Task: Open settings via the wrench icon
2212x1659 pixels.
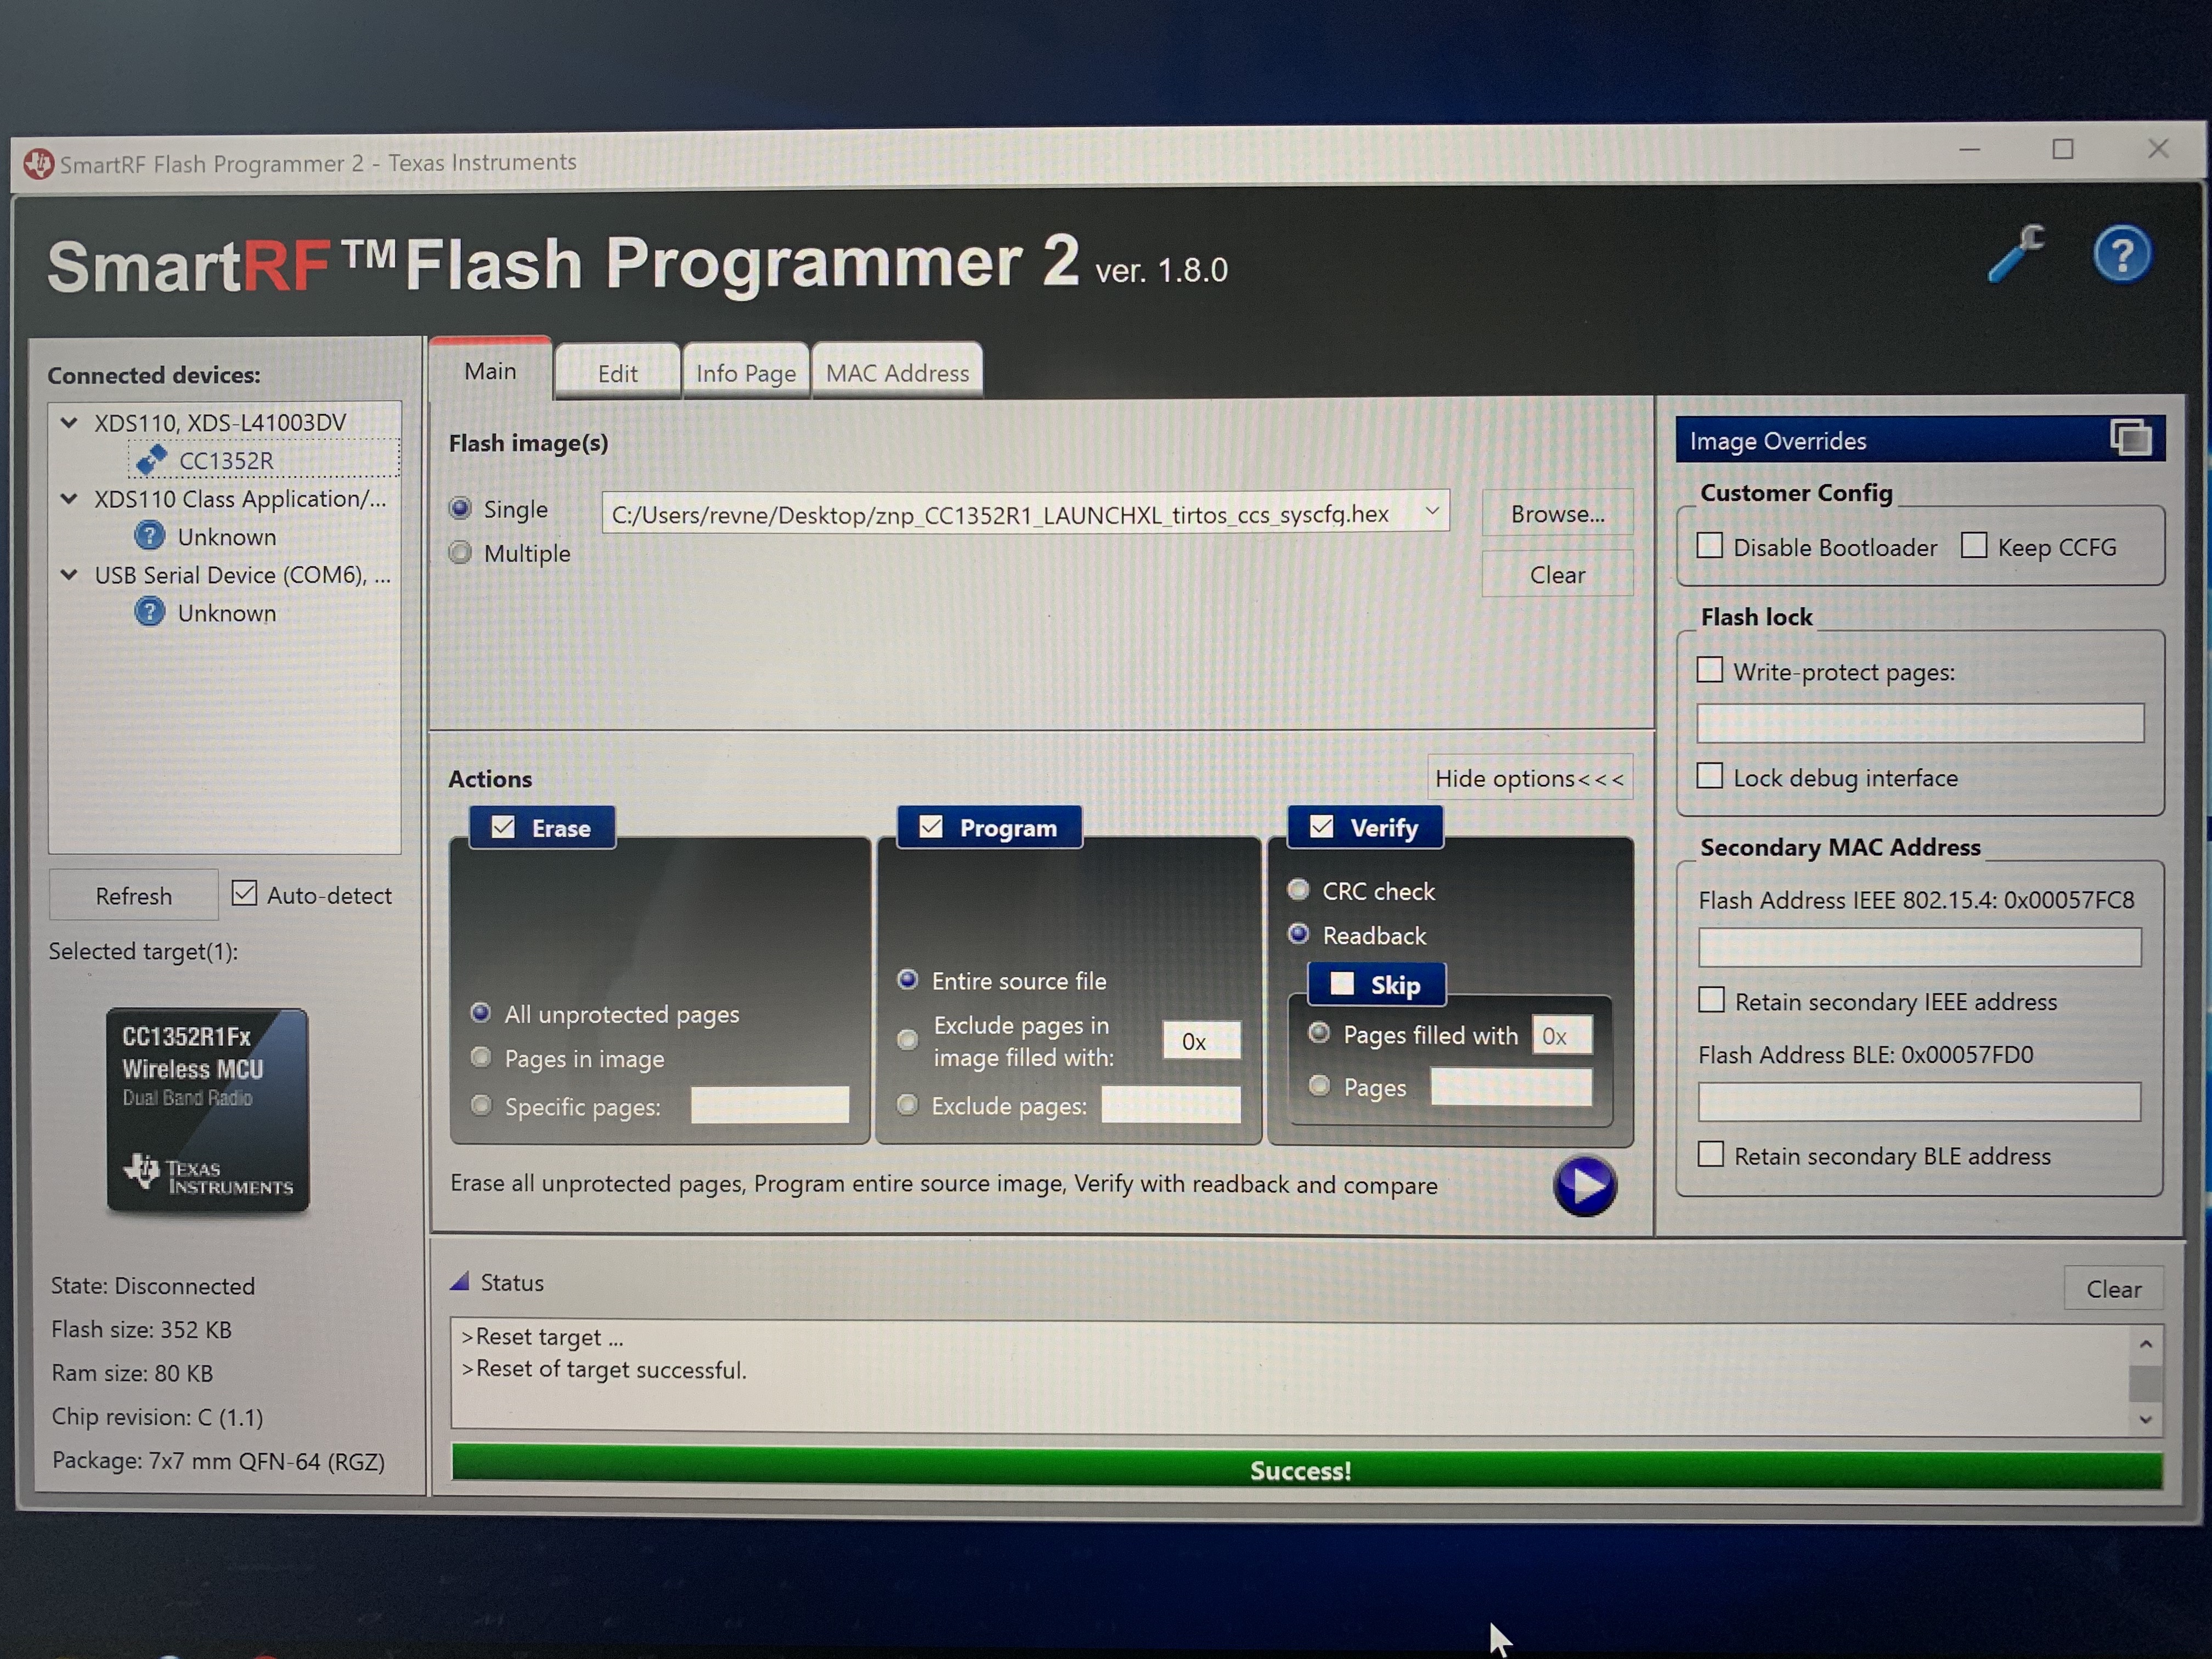Action: [2016, 254]
